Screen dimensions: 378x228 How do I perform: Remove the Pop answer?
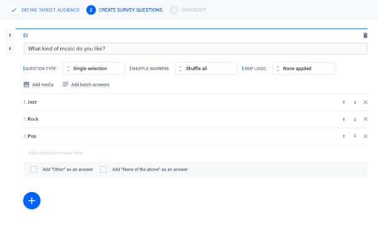366,136
